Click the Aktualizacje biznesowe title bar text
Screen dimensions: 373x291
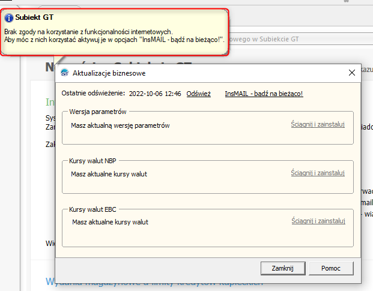pyautogui.click(x=109, y=73)
